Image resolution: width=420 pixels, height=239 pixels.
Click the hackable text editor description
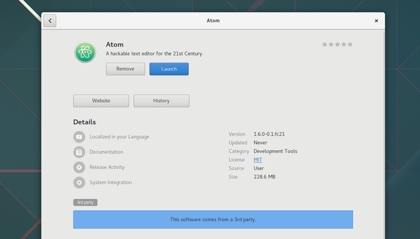pos(155,54)
